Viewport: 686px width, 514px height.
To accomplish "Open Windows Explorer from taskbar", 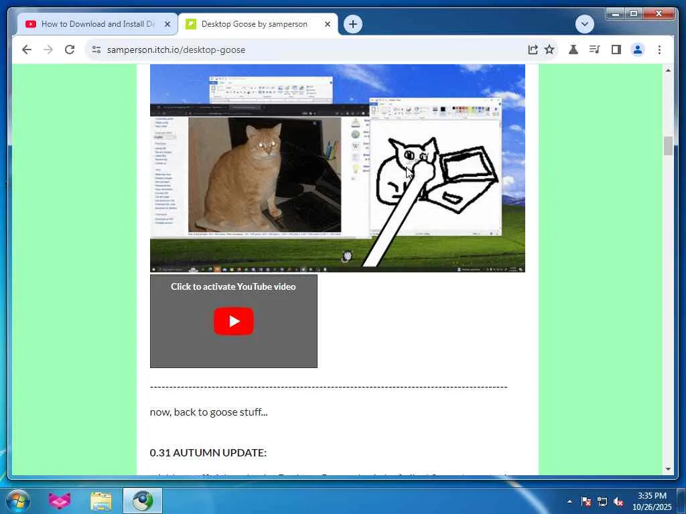I will coord(101,501).
